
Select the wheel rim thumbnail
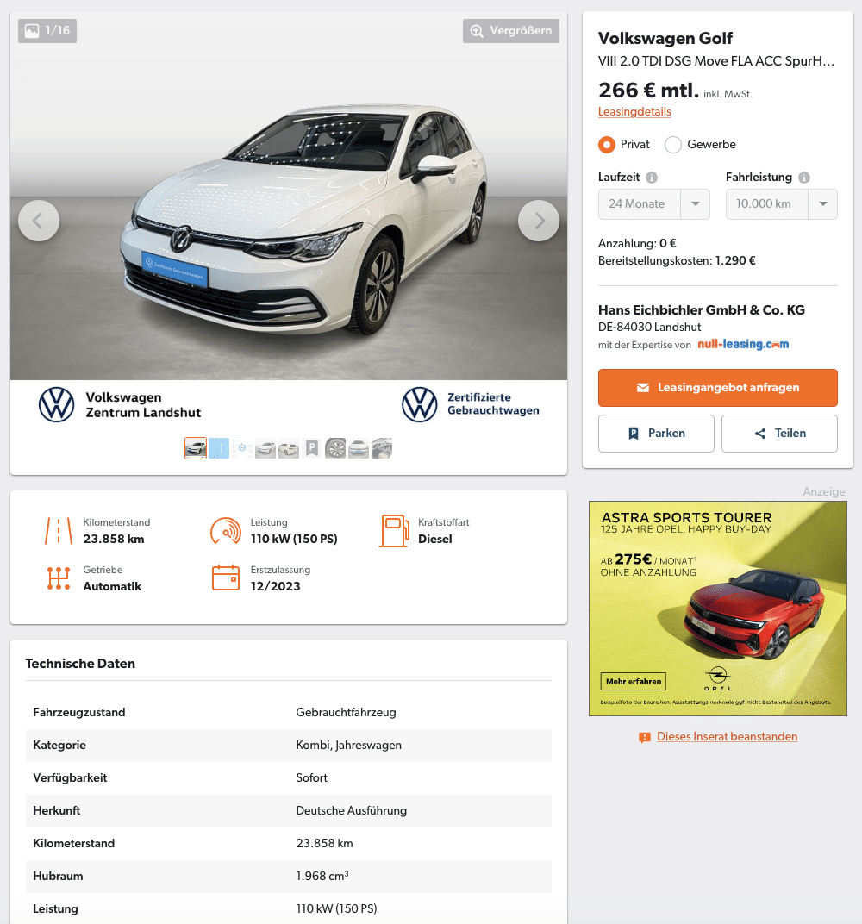[335, 448]
